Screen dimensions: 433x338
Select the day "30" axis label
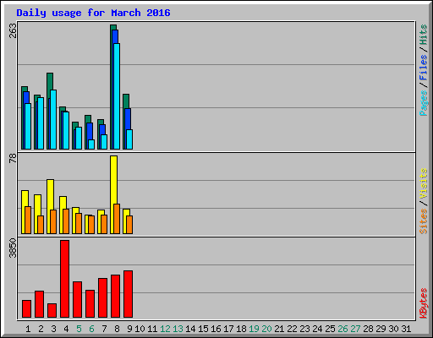click(x=393, y=329)
